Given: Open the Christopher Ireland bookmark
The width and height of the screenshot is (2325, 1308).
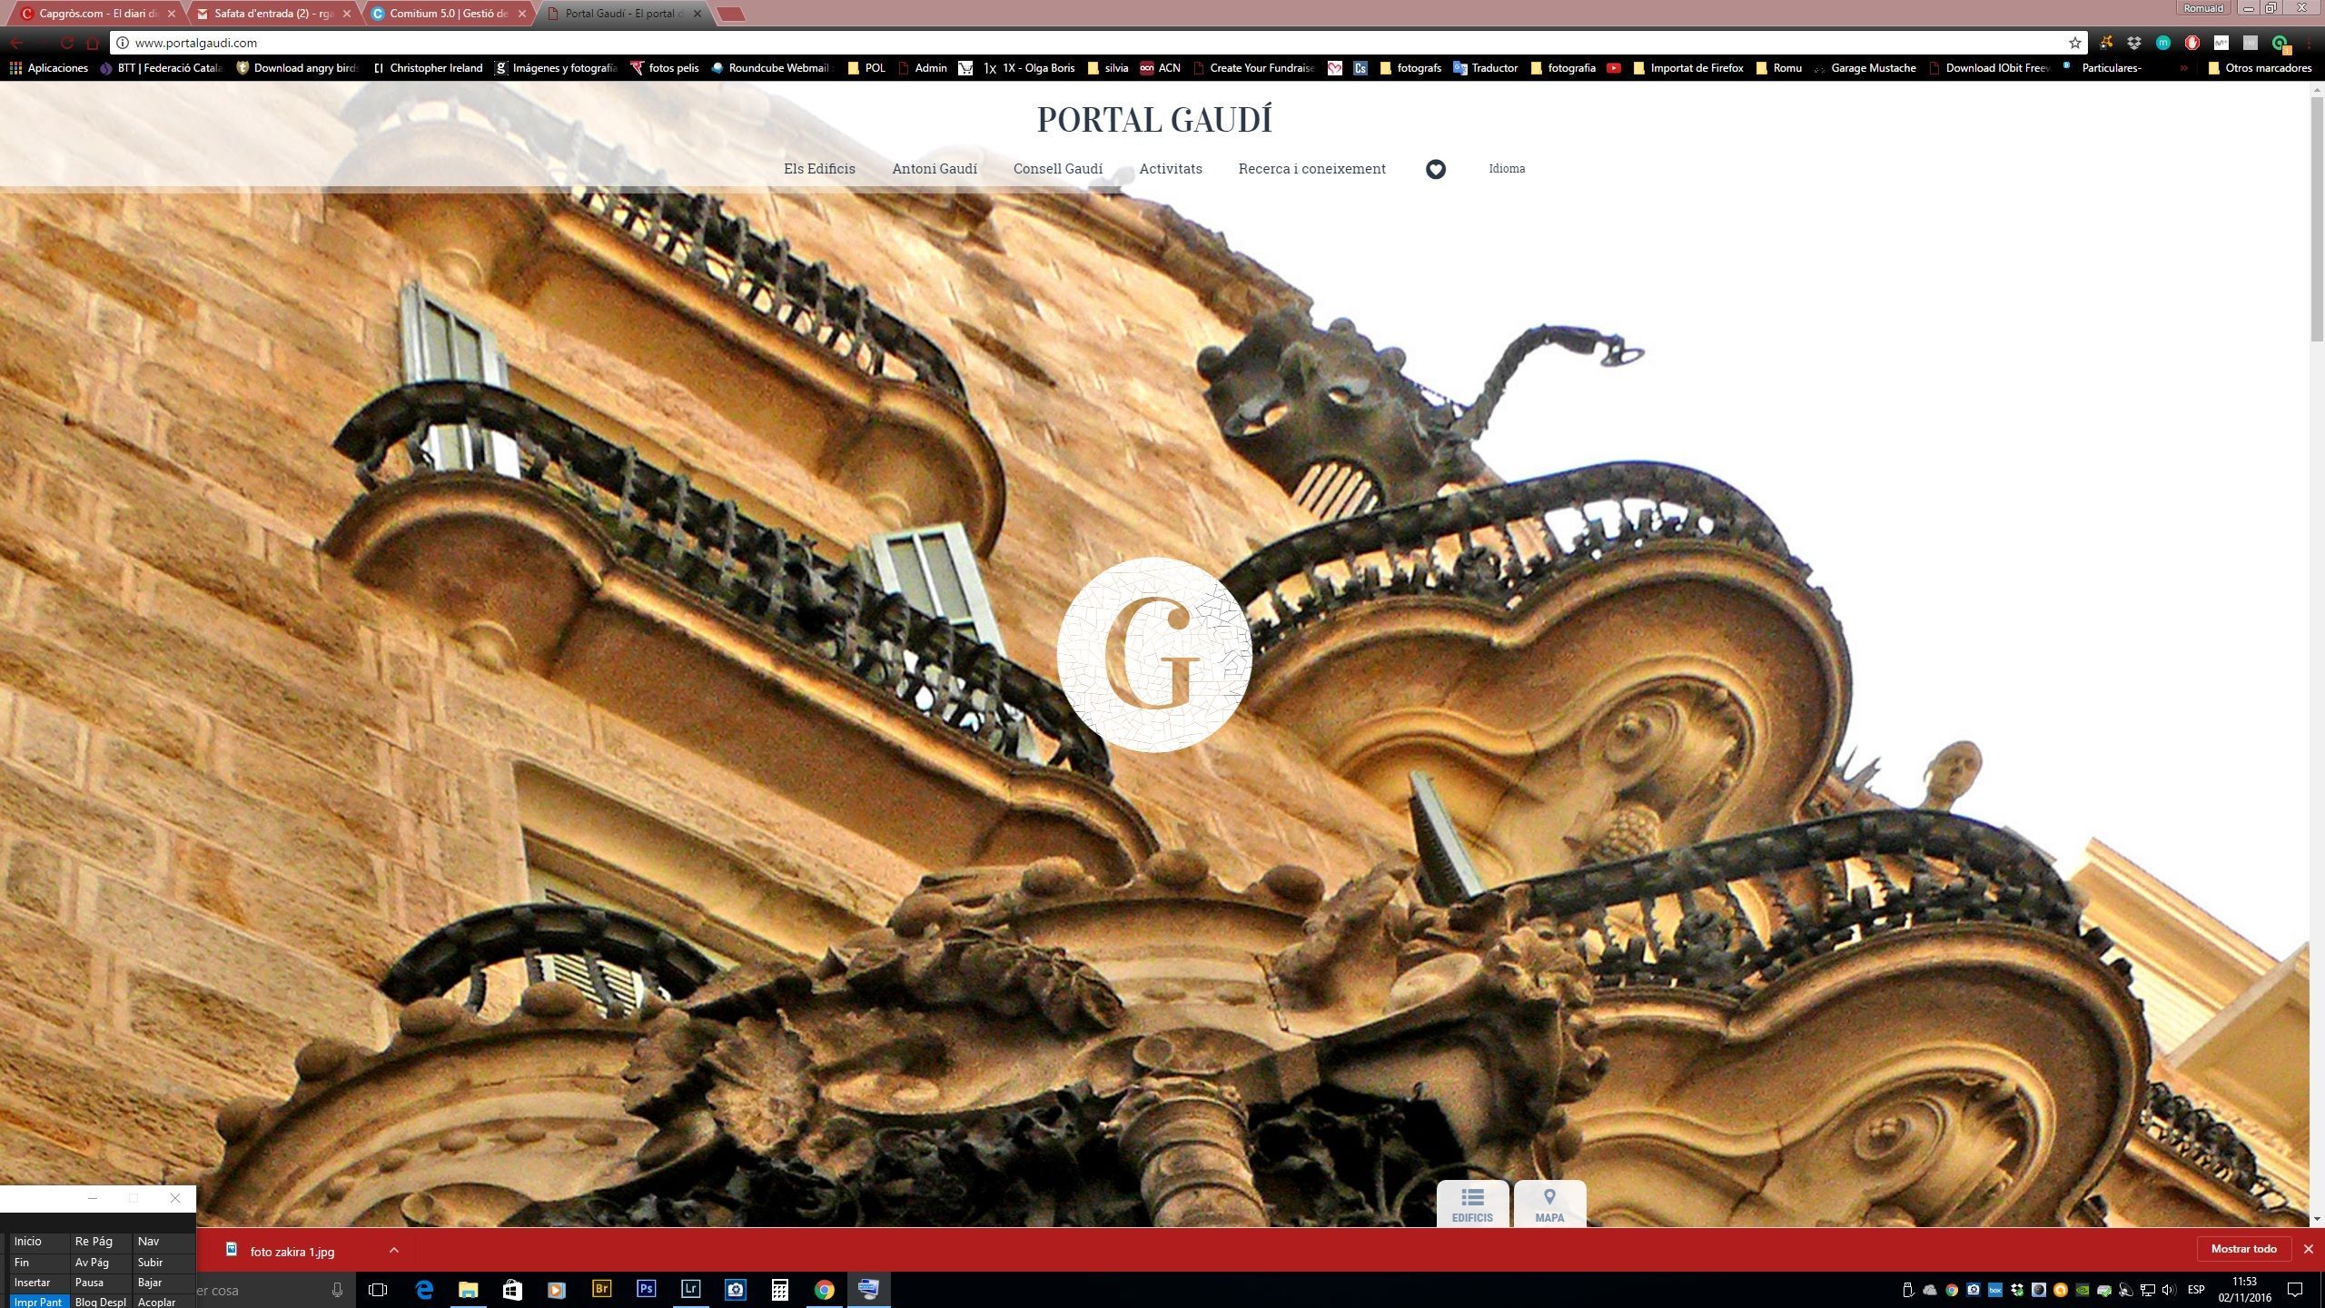Looking at the screenshot, I should coord(427,68).
